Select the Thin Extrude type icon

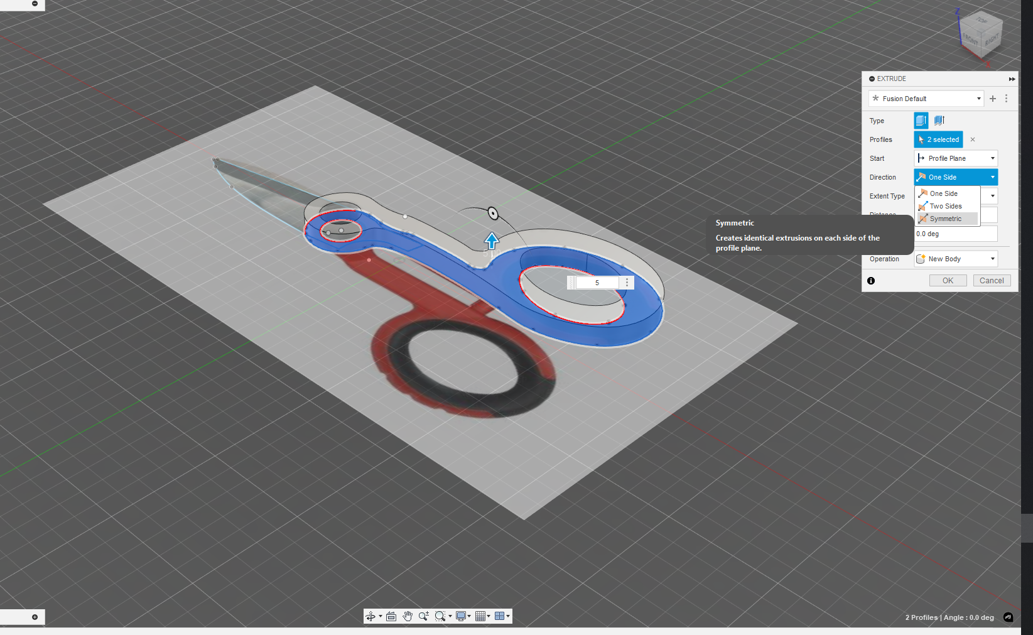pyautogui.click(x=939, y=121)
